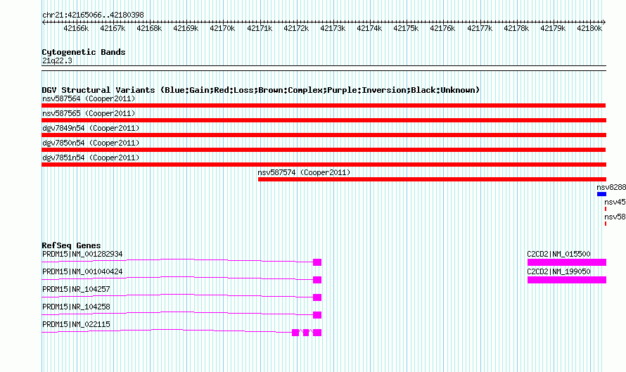
Task: Click the 42170k ruler tick label
Action: coord(222,28)
